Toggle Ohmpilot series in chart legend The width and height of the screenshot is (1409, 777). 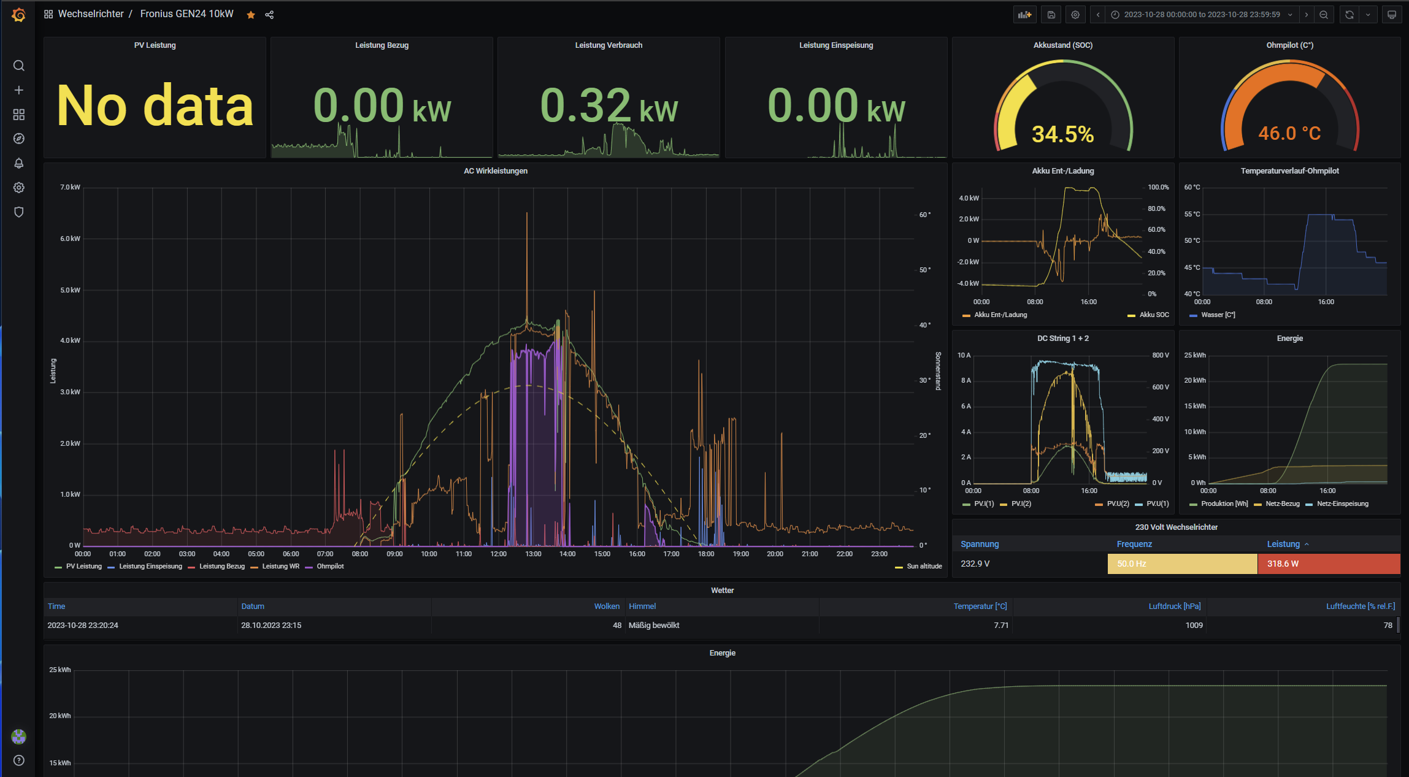click(x=329, y=566)
